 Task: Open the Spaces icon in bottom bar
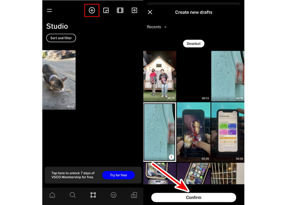(134, 195)
